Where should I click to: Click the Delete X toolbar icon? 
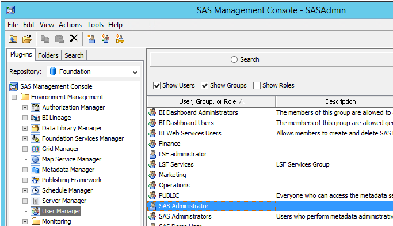[74, 39]
